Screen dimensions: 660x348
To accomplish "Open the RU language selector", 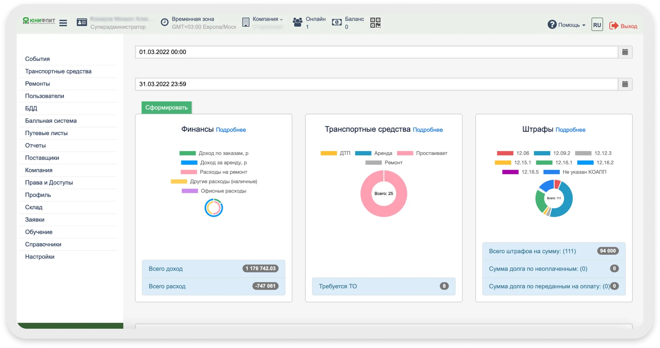I will [x=597, y=25].
